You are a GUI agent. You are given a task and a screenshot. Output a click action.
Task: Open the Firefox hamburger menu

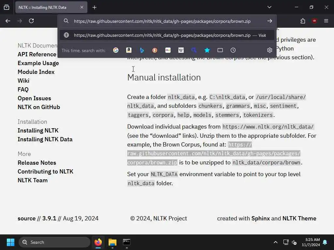click(326, 21)
